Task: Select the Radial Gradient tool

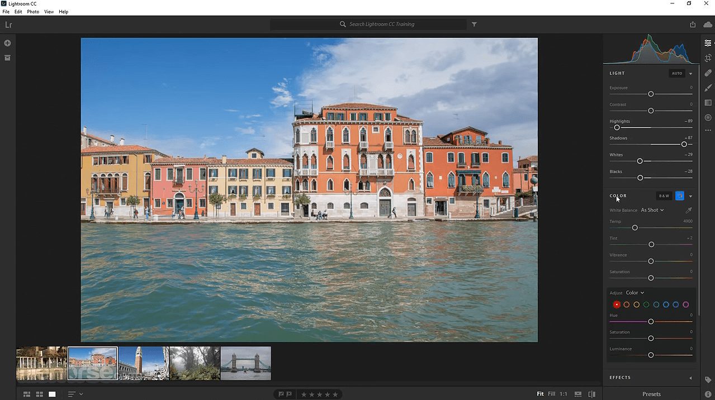Action: coord(707,117)
